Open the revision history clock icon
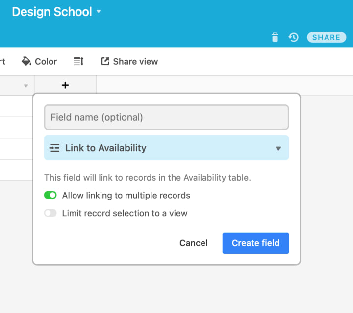The height and width of the screenshot is (313, 353). point(293,37)
